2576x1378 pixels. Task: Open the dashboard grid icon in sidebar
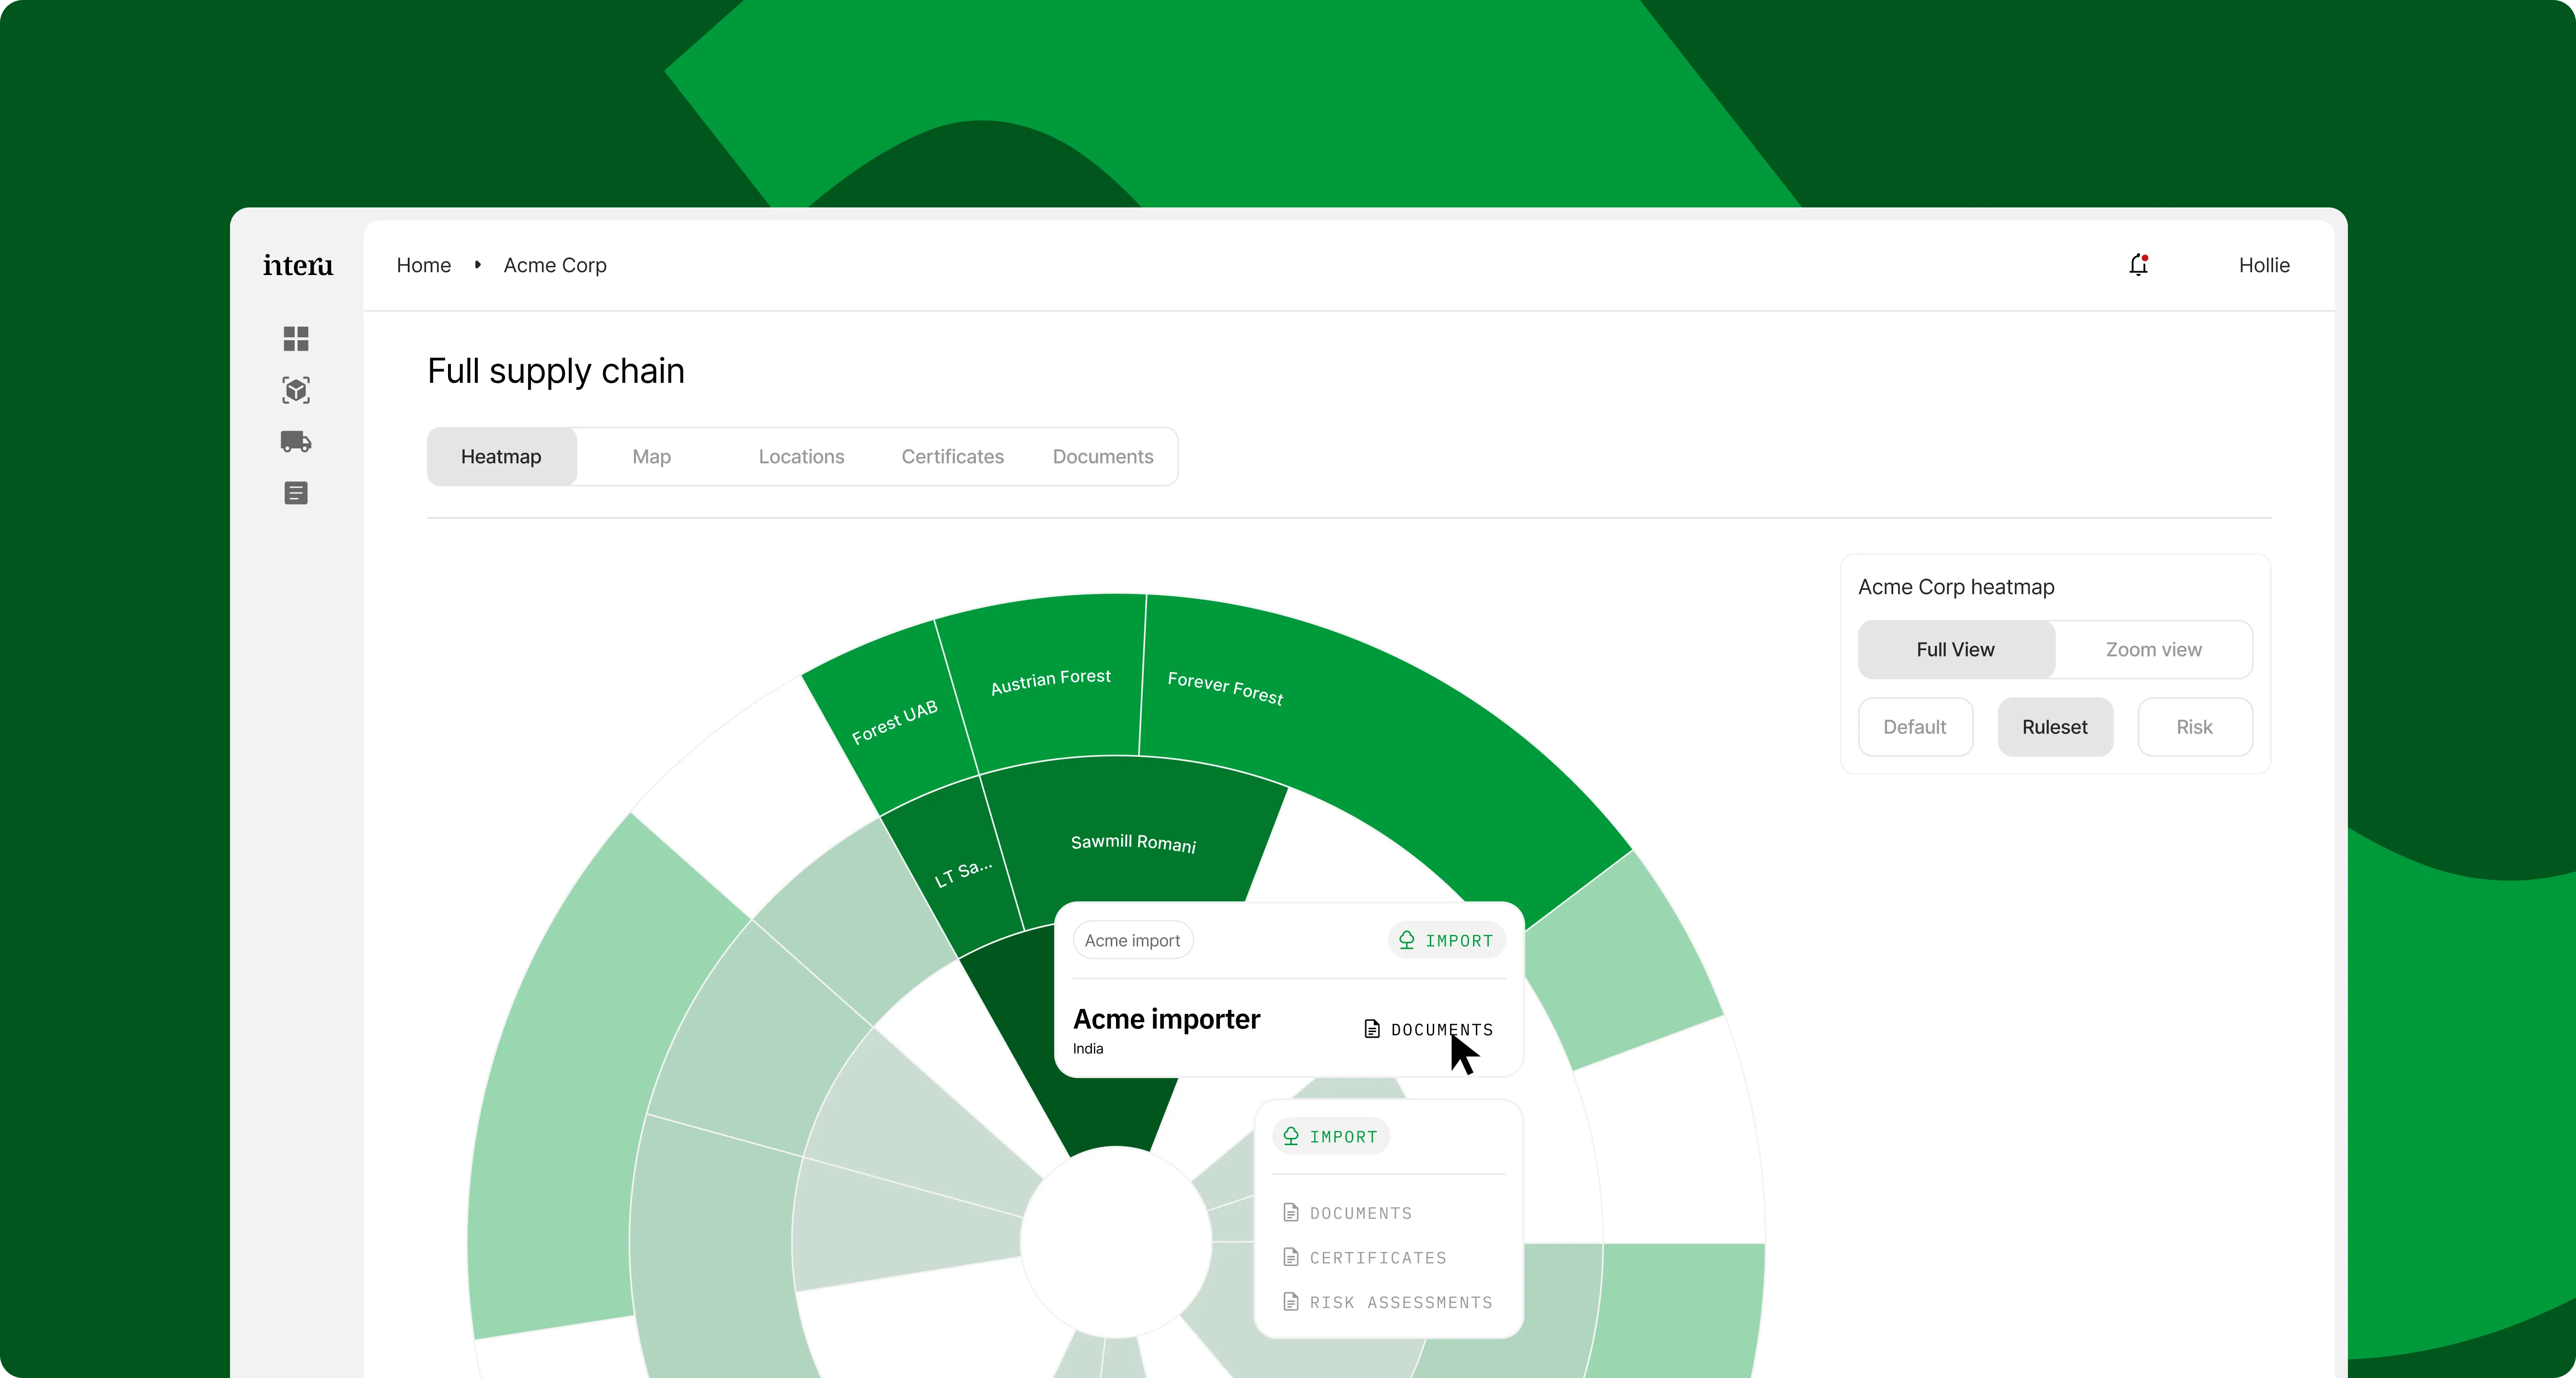[296, 339]
